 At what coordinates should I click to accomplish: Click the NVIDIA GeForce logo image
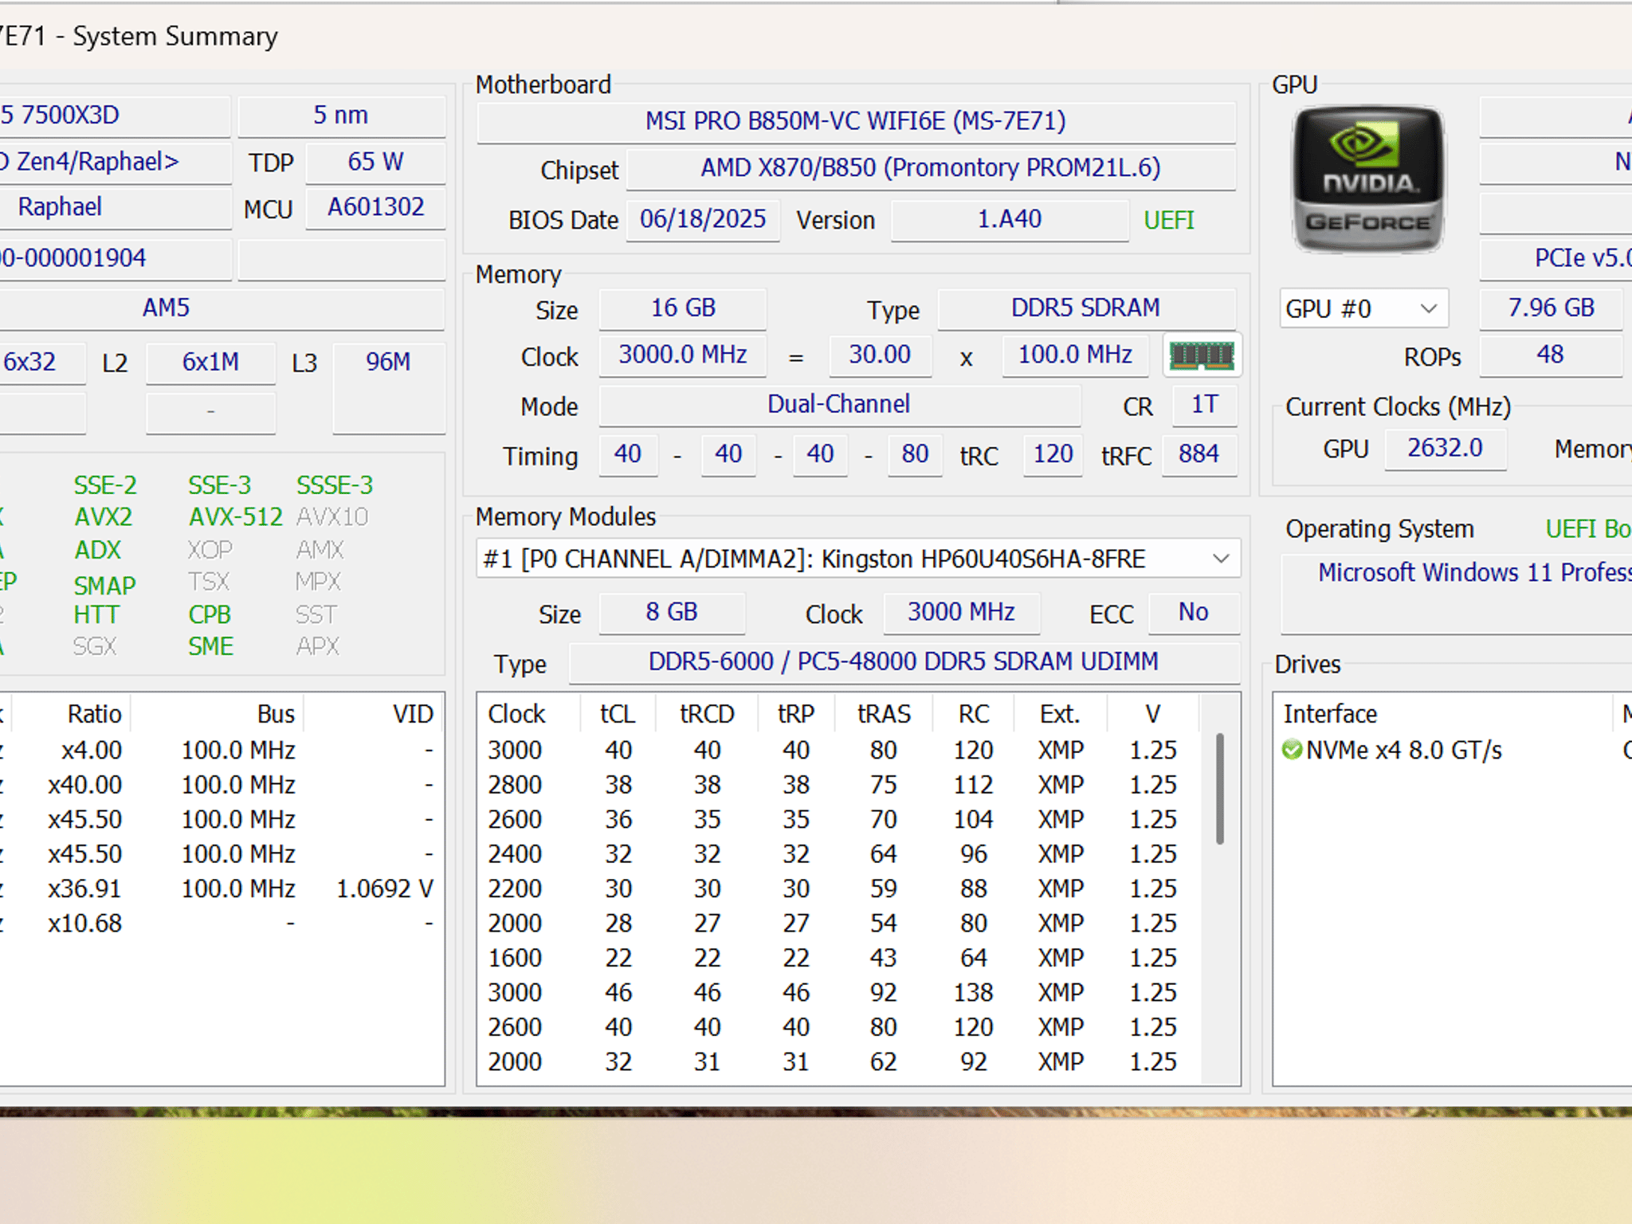(x=1367, y=179)
